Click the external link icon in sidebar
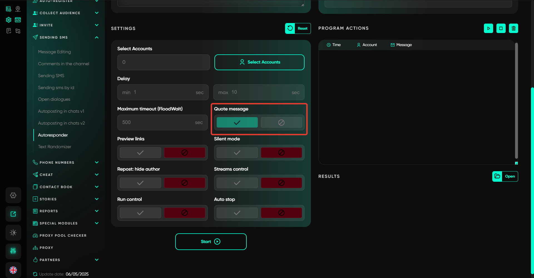The image size is (534, 278). click(x=13, y=214)
